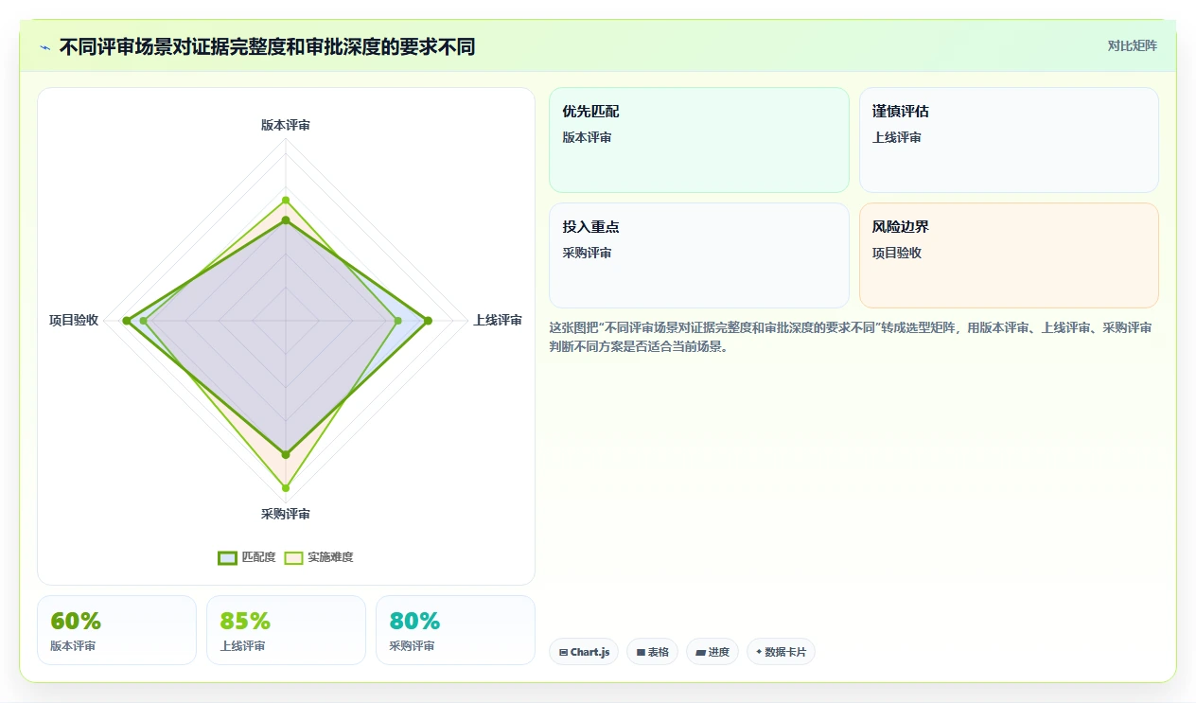
Task: Click the 匹配度 data point on 项目验收 axis
Action: pos(126,321)
